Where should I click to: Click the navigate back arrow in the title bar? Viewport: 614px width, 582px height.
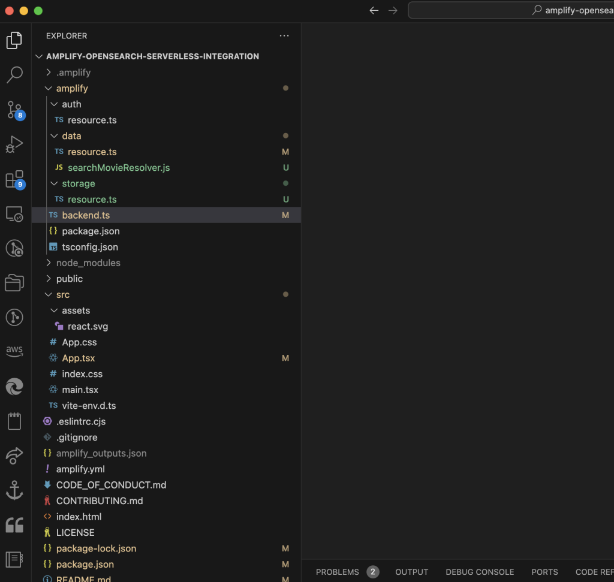click(x=374, y=10)
